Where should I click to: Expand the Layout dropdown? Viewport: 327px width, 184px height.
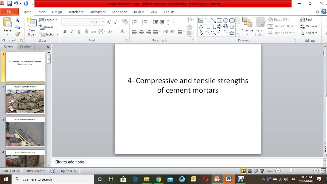coord(49,20)
